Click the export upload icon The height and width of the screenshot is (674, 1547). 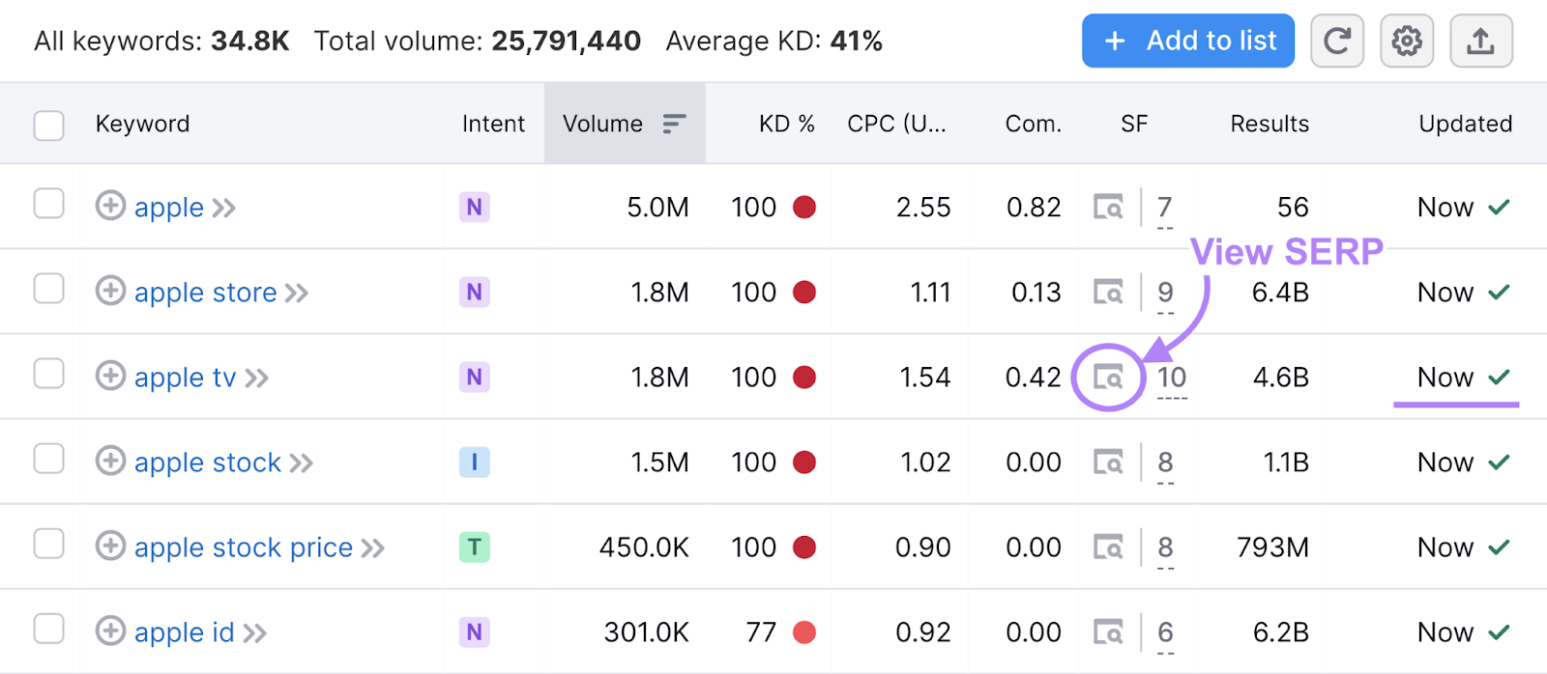(x=1480, y=42)
